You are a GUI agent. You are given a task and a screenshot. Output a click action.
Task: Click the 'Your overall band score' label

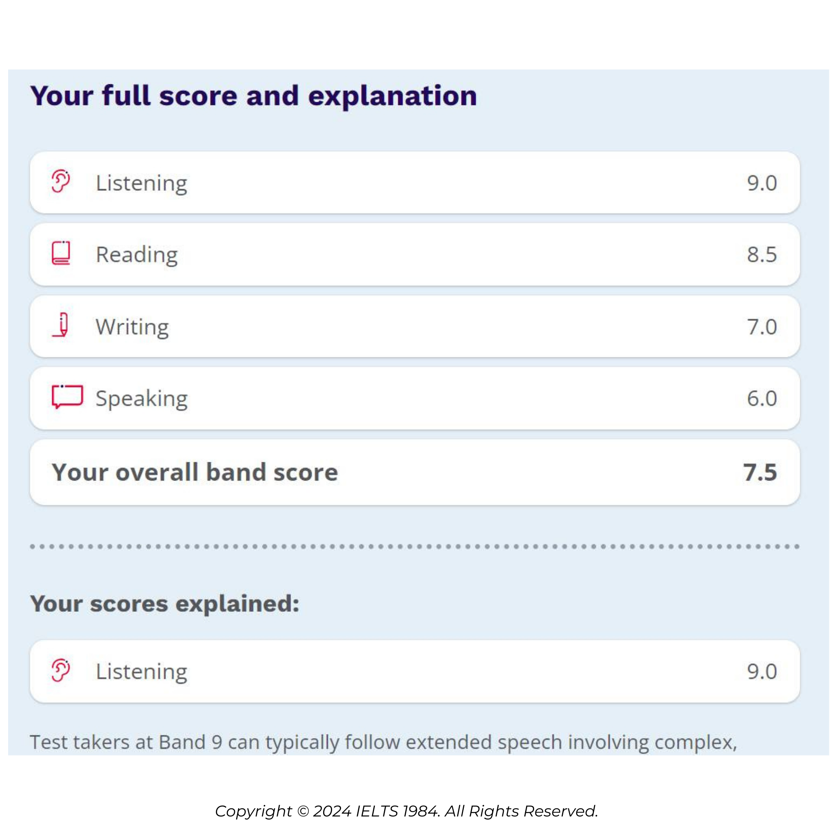(x=195, y=472)
